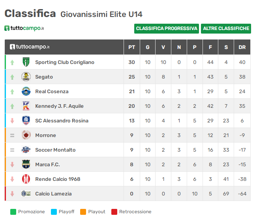The height and width of the screenshot is (216, 257).
Task: Open the Segato team name link
Action: tap(44, 77)
